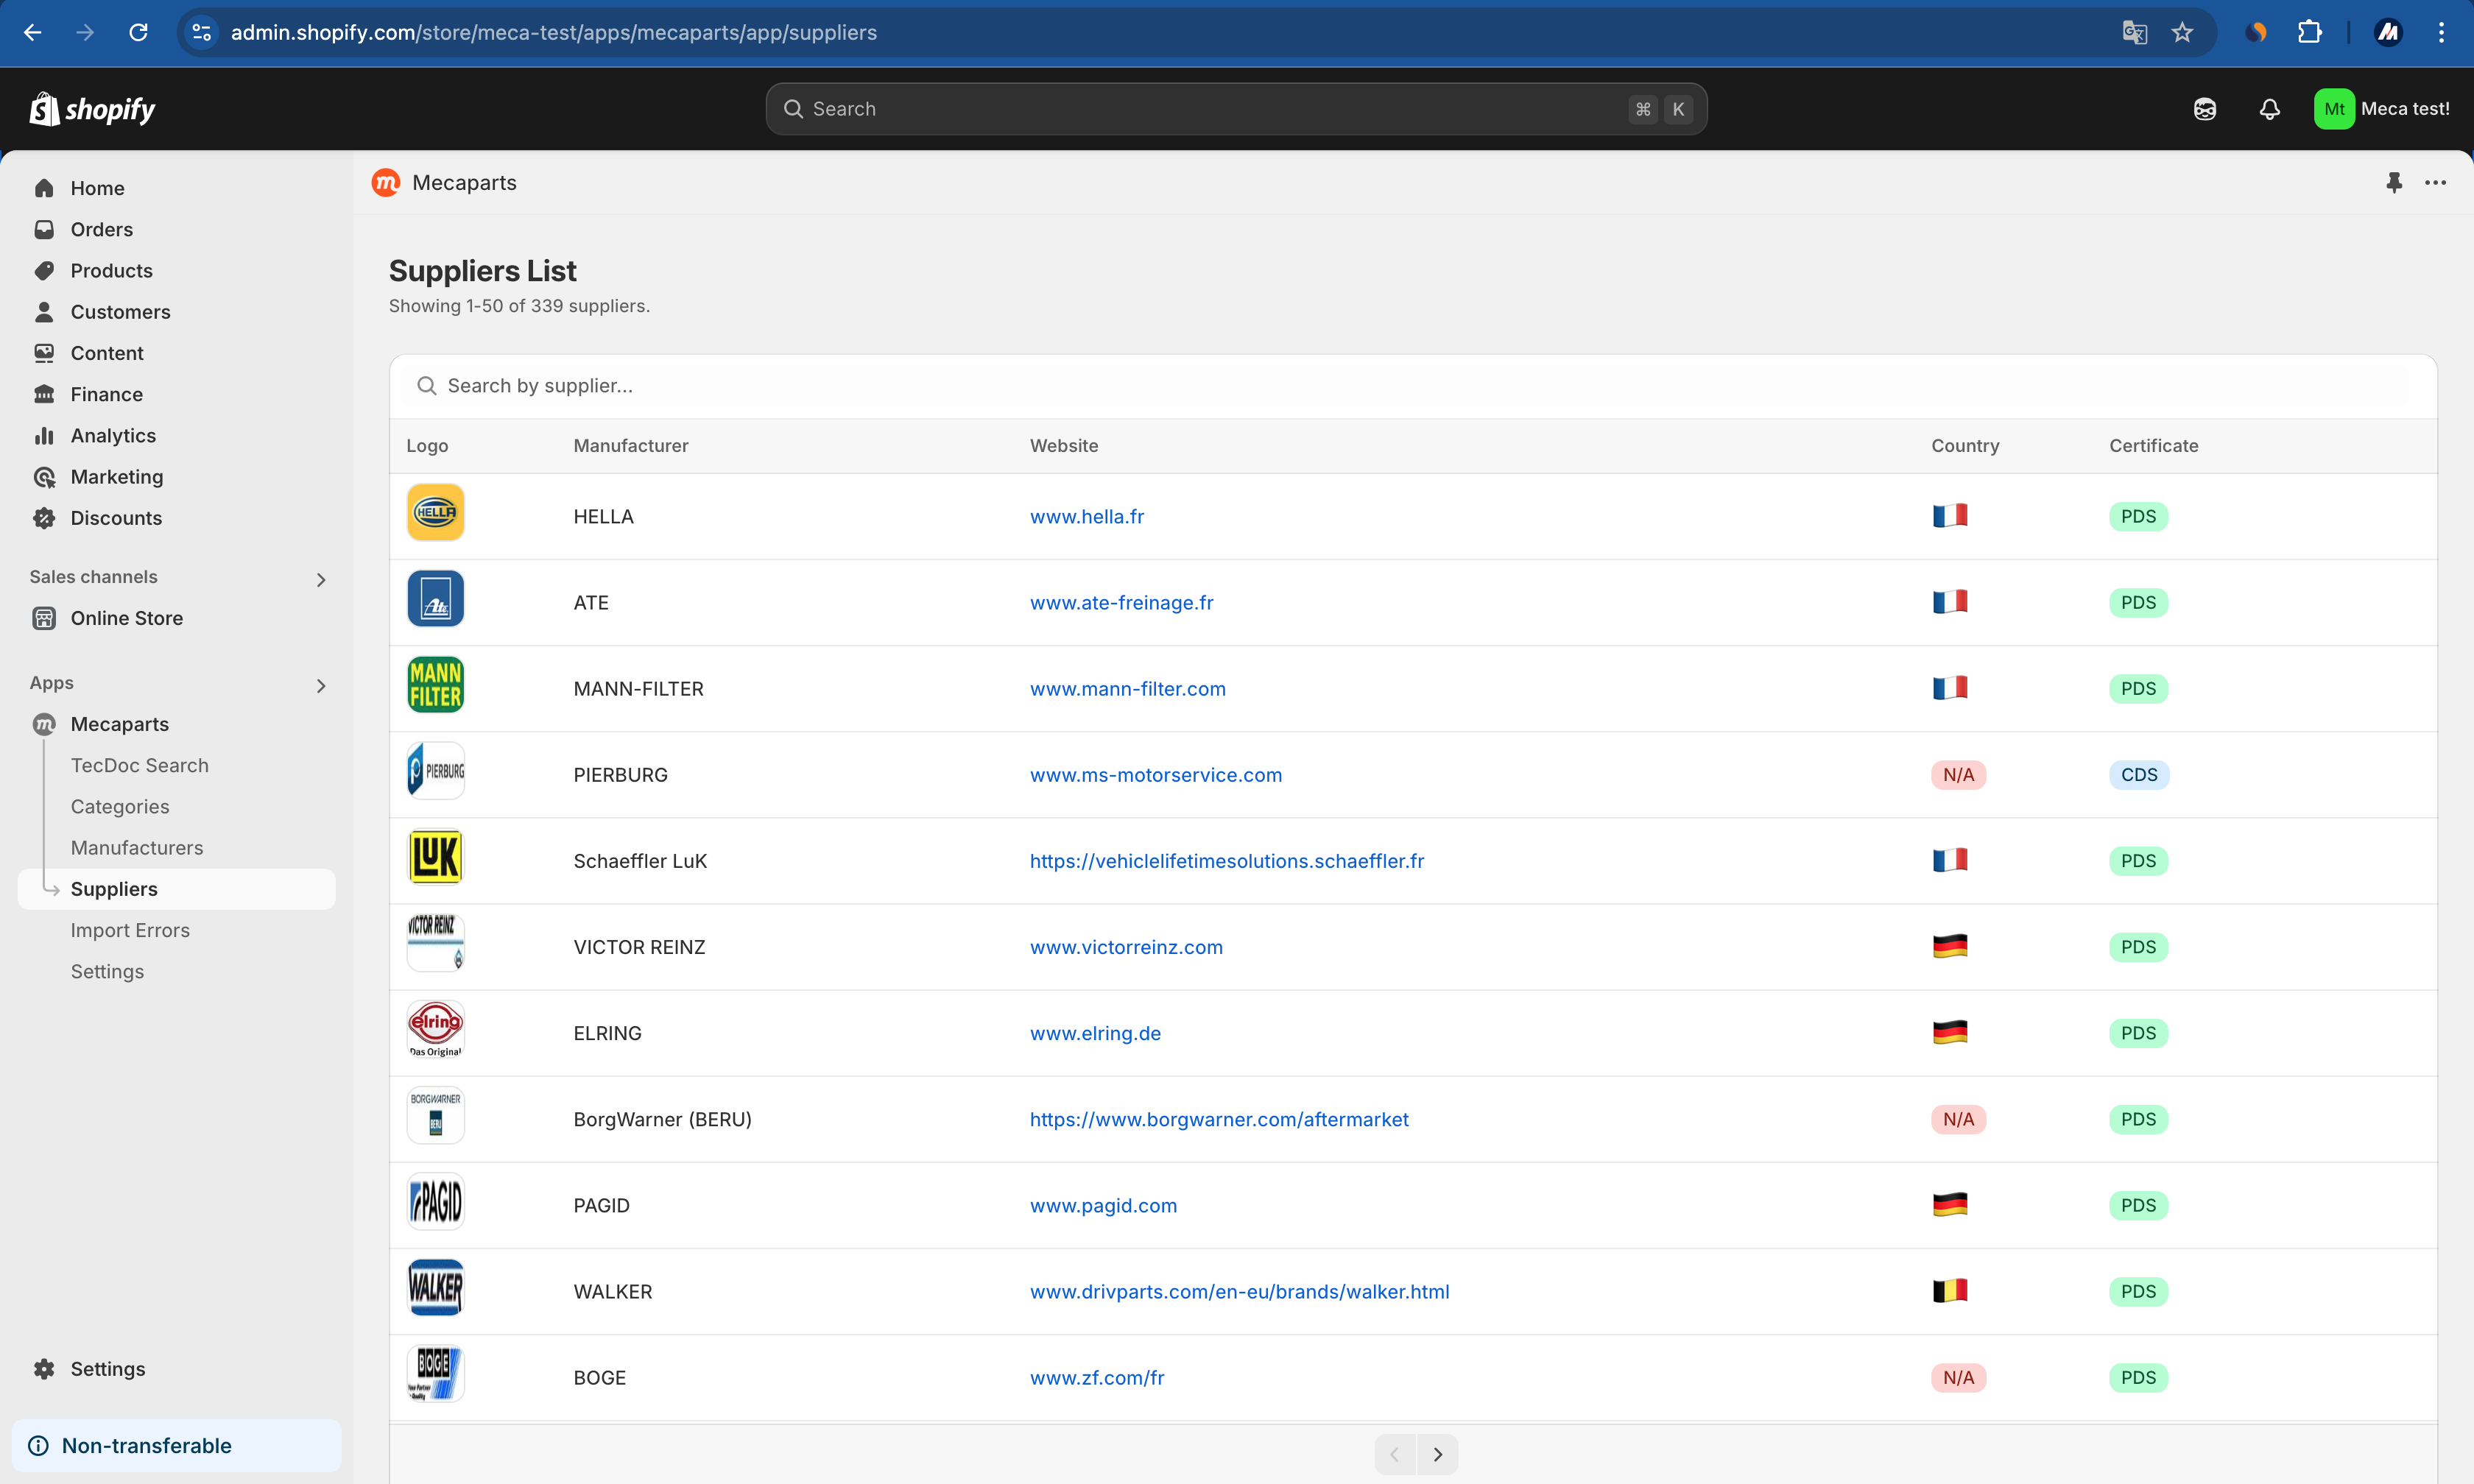Click the MANN-FILTER logo thumbnail
2474x1484 pixels.
coord(435,685)
